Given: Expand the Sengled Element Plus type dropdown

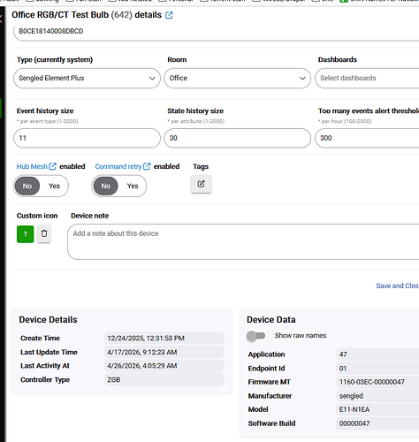Looking at the screenshot, I should tap(87, 78).
